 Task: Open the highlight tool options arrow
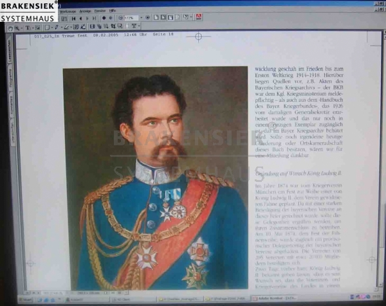click(x=71, y=27)
